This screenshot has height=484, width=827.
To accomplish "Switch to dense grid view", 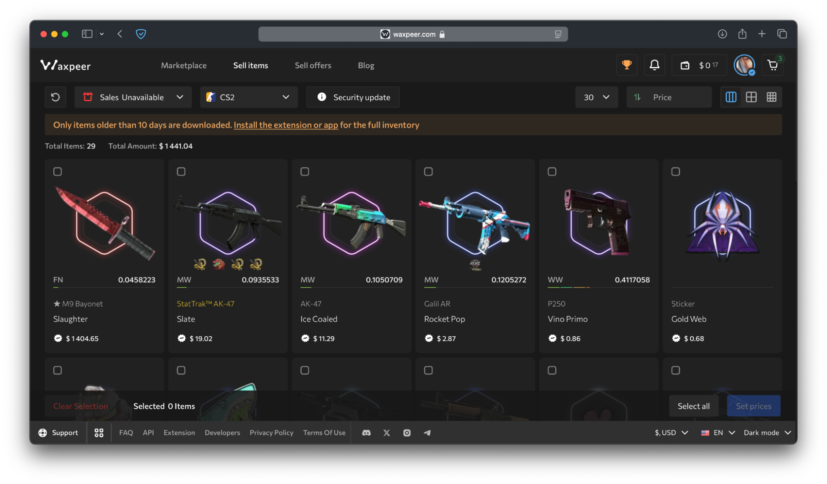I will (772, 97).
